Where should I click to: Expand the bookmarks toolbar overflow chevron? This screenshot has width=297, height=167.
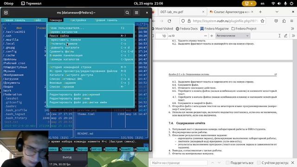[292, 29]
